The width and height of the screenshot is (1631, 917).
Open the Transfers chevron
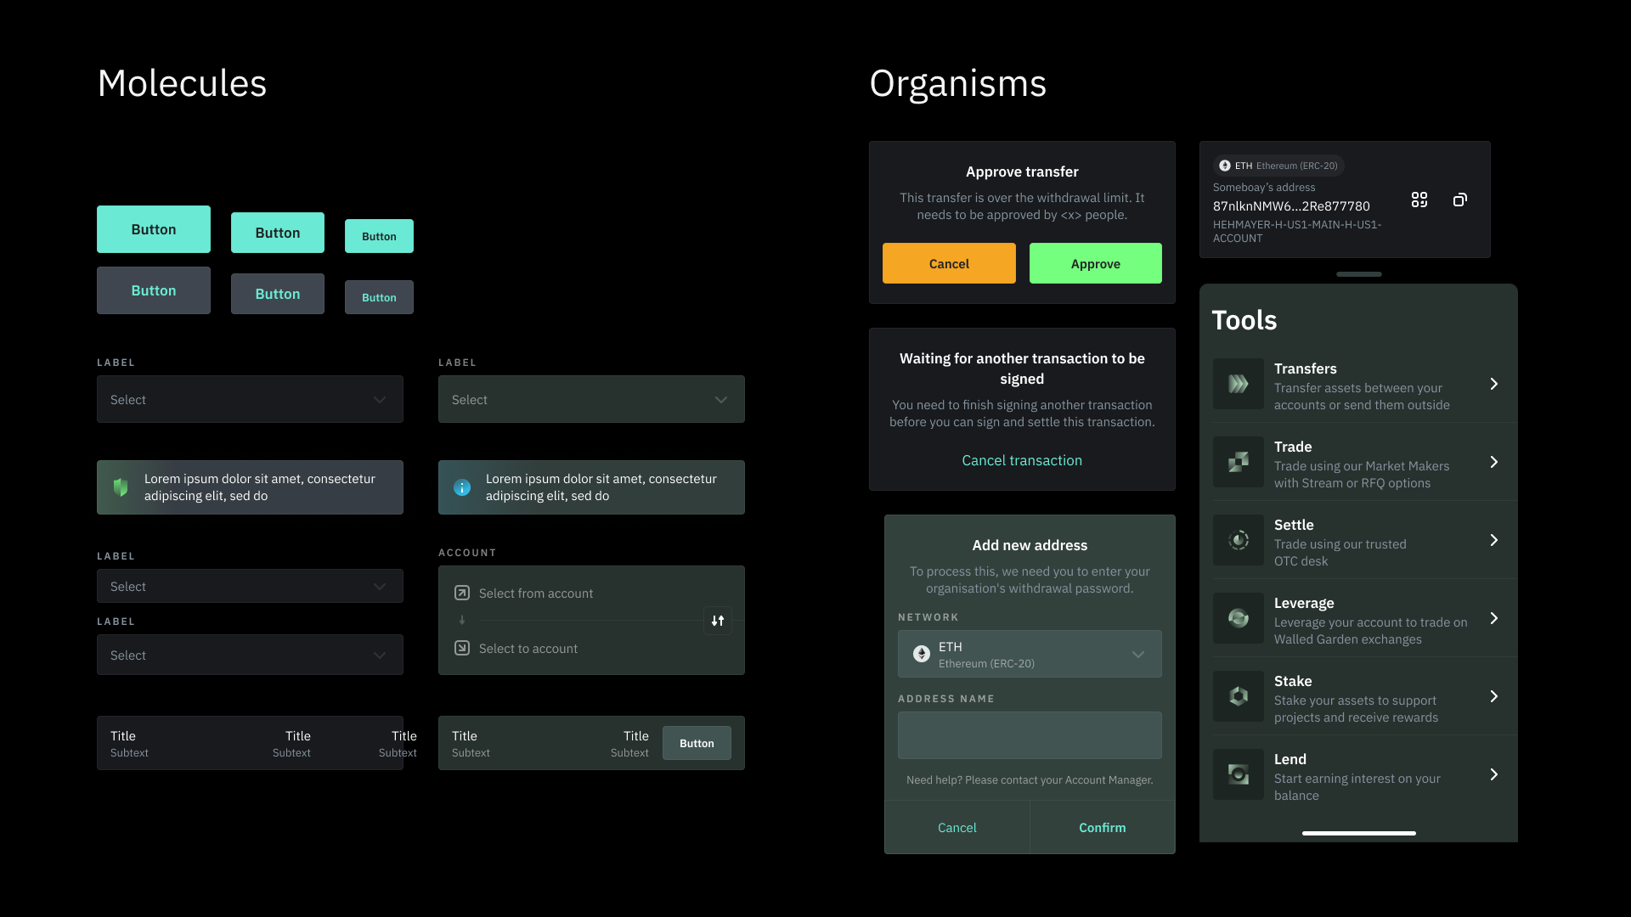pyautogui.click(x=1494, y=384)
